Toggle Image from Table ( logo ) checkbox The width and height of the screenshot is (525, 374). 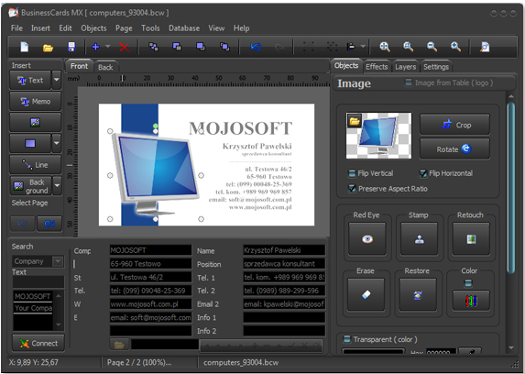point(409,82)
